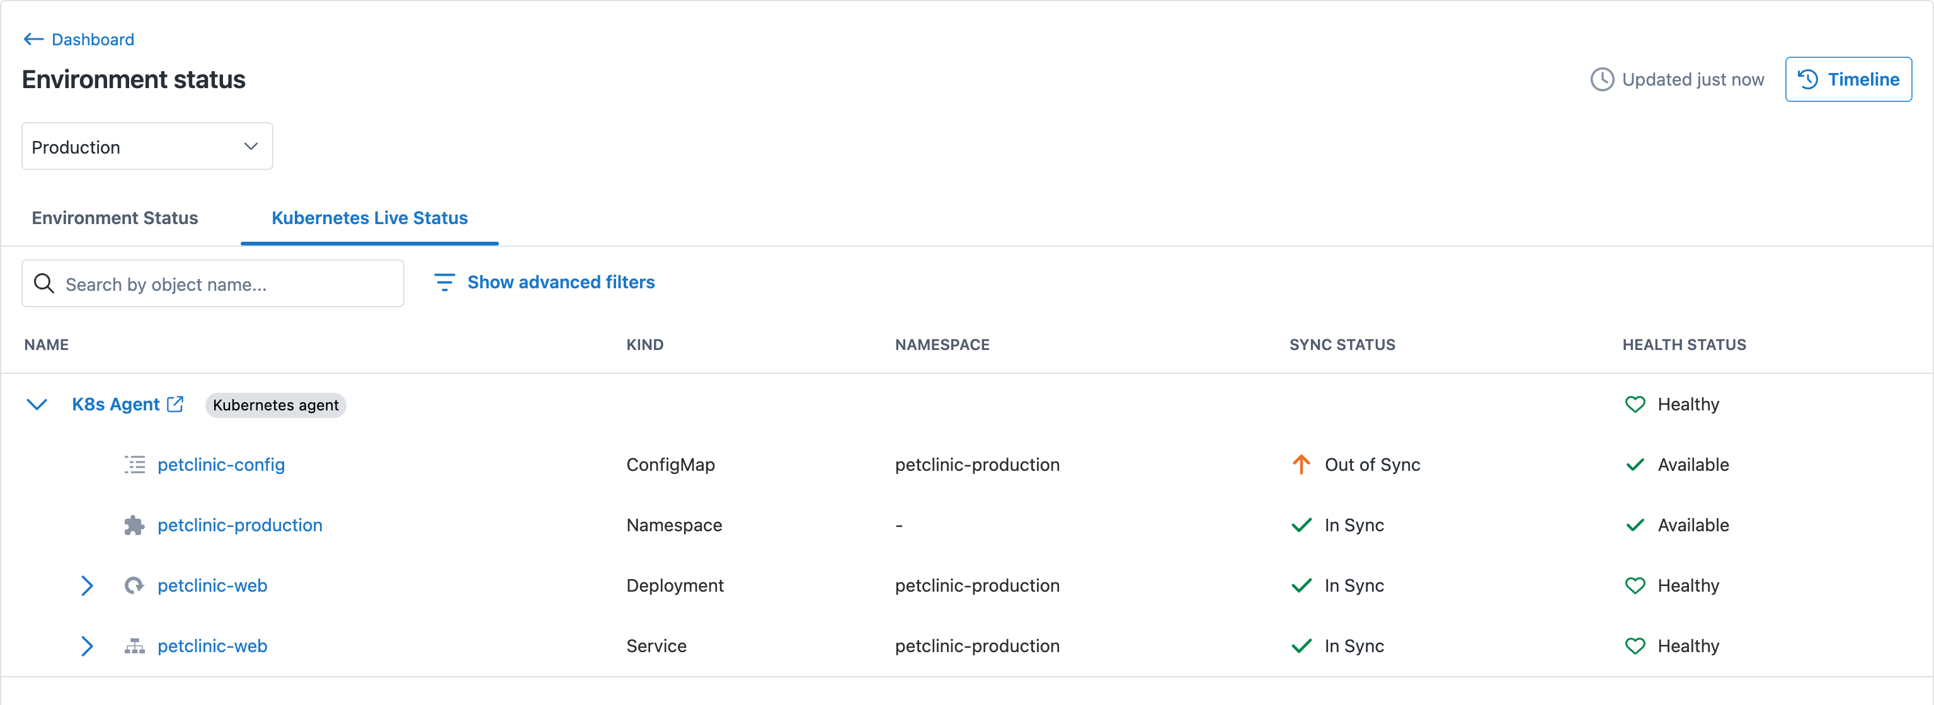Click the Available checkmark in ConfigMap row
The width and height of the screenshot is (1934, 705).
click(1634, 465)
